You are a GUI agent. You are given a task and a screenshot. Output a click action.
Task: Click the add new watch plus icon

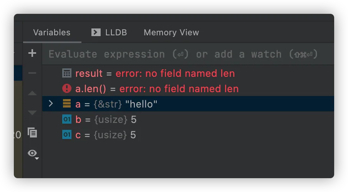pos(32,53)
